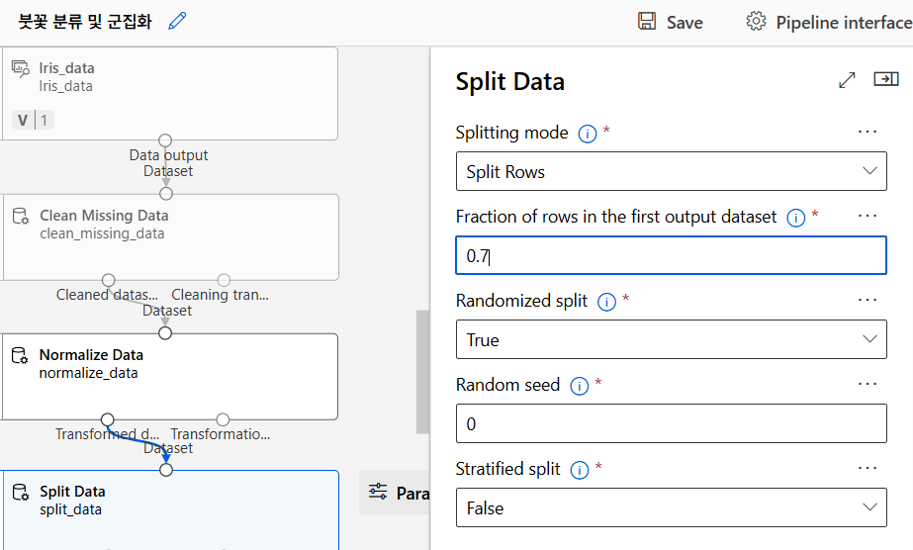The image size is (913, 550).
Task: Click the info icon beside Splitting mode
Action: [x=588, y=134]
